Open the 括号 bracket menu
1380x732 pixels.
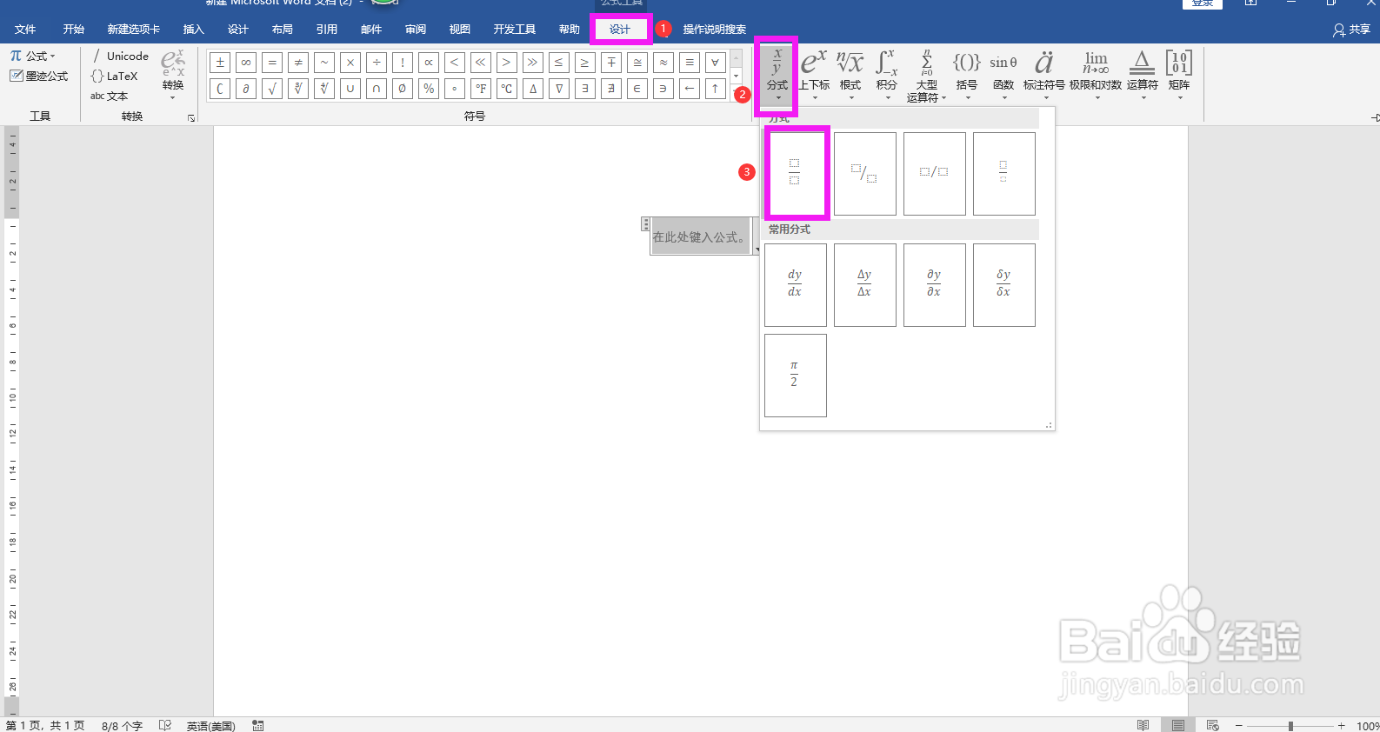click(966, 74)
